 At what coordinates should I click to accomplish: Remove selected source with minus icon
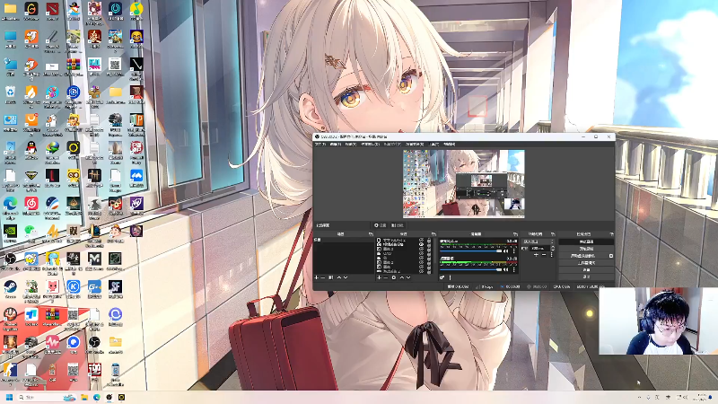pyautogui.click(x=386, y=277)
